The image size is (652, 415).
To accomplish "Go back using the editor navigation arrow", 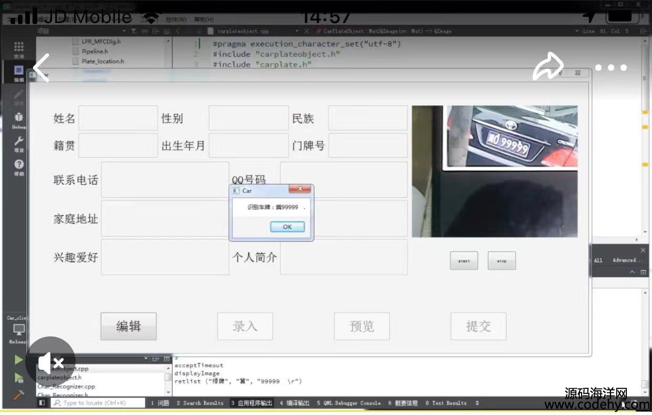I will [177, 31].
